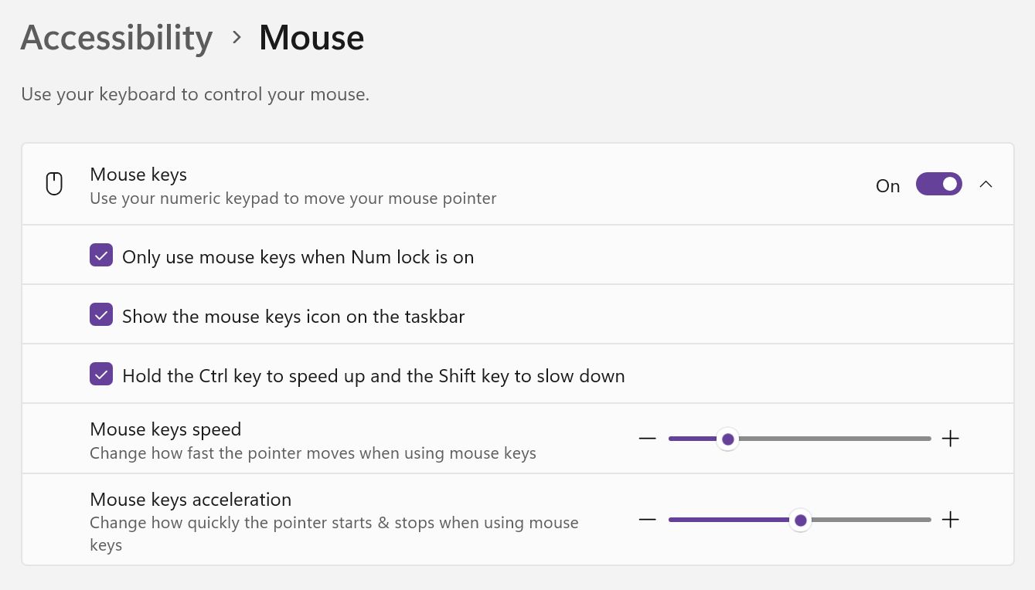This screenshot has height=590, width=1035.
Task: Adjust the Mouse keys speed slider handle
Action: [727, 439]
